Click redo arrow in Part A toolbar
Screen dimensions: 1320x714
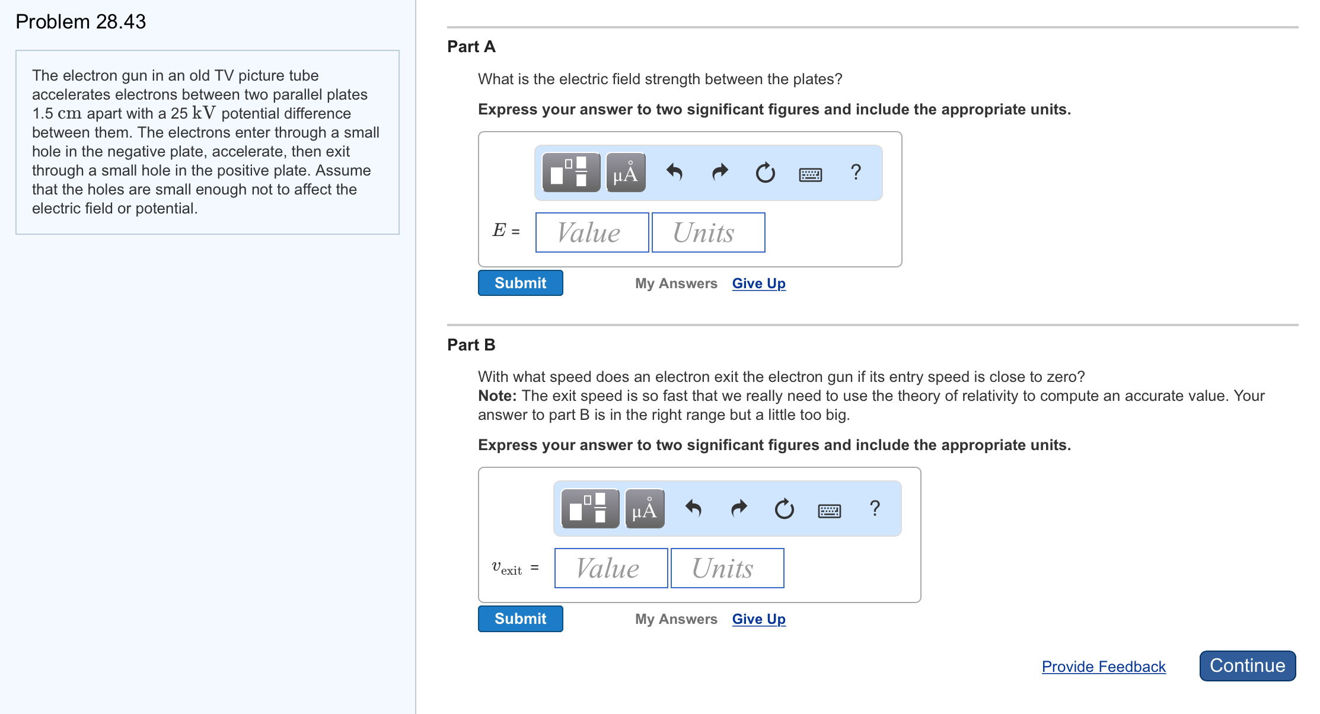tap(720, 173)
